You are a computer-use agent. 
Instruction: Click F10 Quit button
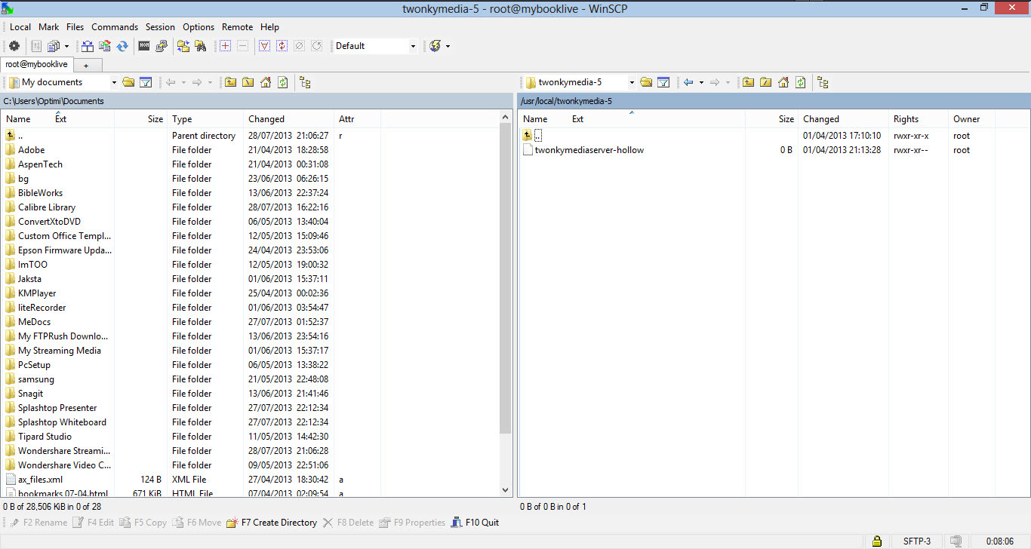coord(475,523)
